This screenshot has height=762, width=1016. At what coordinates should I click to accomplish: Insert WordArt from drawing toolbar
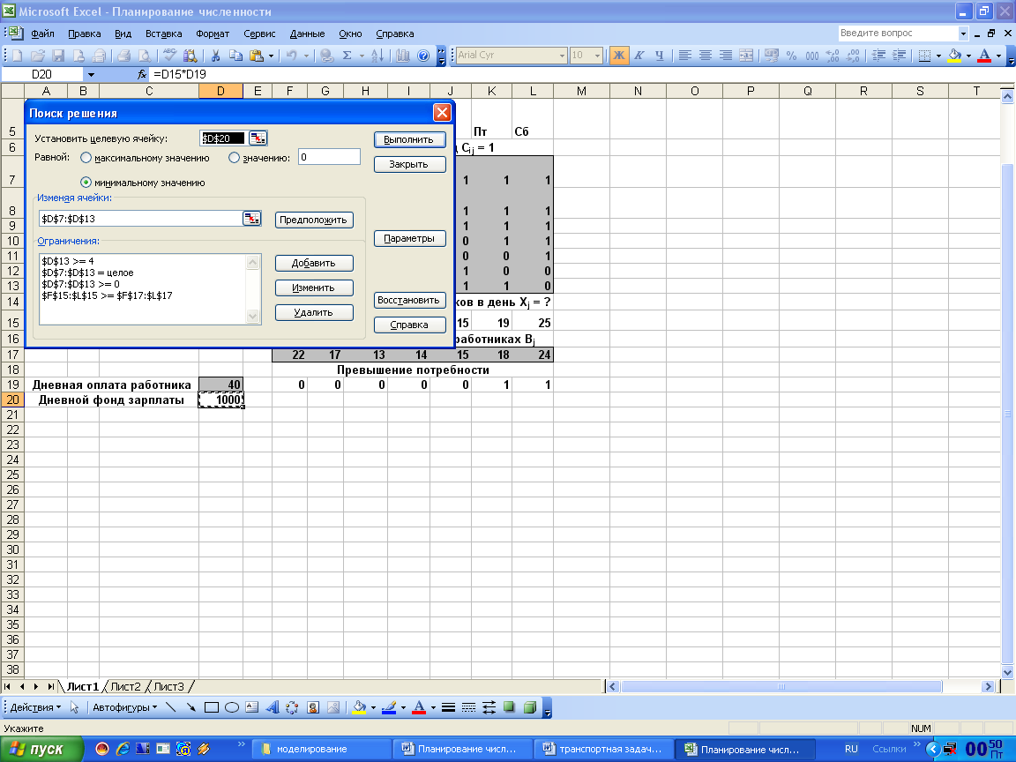point(273,707)
